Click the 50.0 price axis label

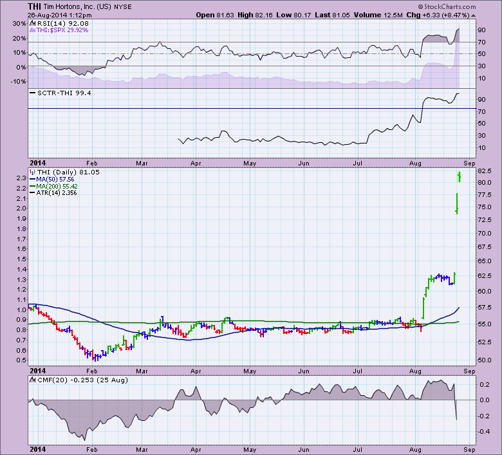[485, 360]
